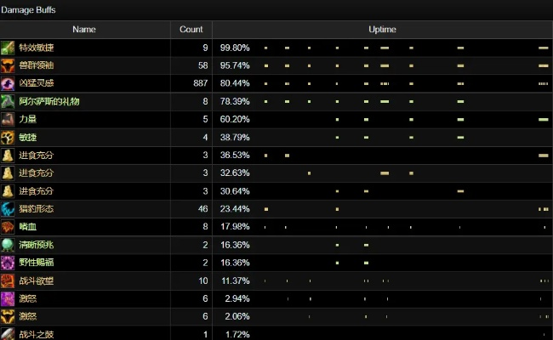Click the 特效敏捷 buff icon

click(x=8, y=48)
